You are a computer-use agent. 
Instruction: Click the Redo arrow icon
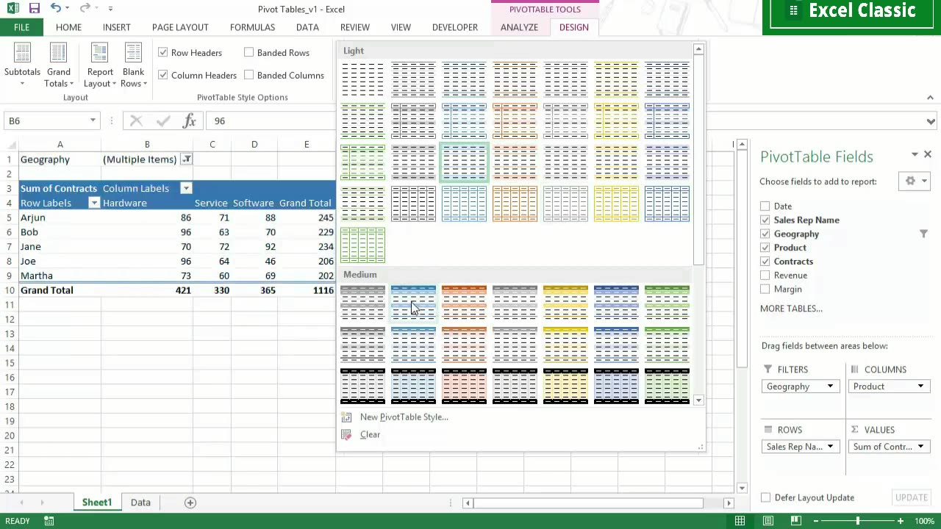pyautogui.click(x=85, y=9)
